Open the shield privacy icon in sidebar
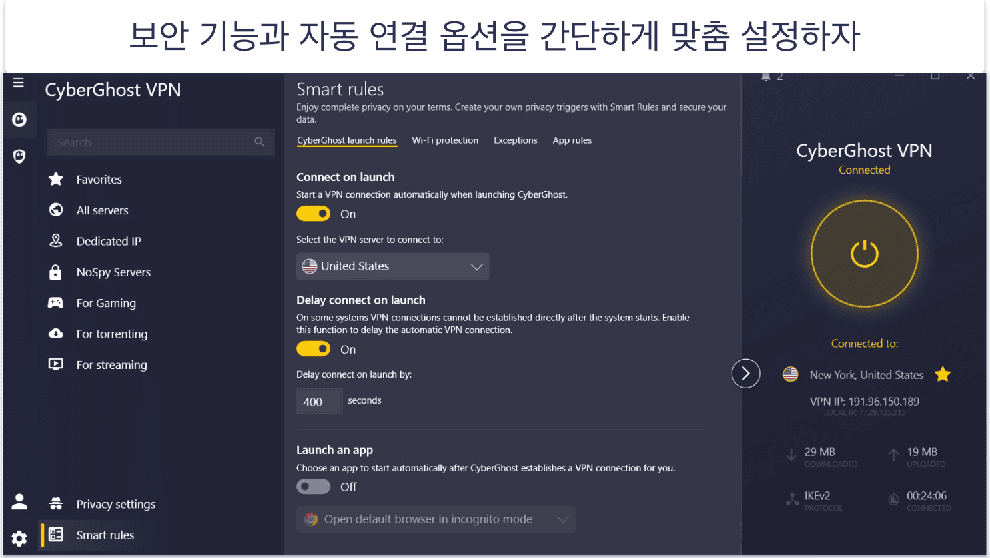The width and height of the screenshot is (990, 558). (19, 156)
